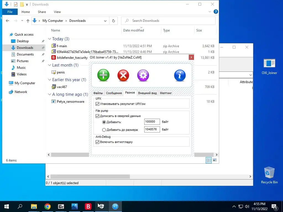Collapse the Today (3) group

49,39
